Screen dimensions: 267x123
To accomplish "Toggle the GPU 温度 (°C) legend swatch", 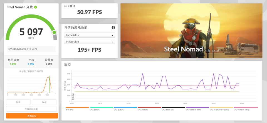I will tap(125, 107).
